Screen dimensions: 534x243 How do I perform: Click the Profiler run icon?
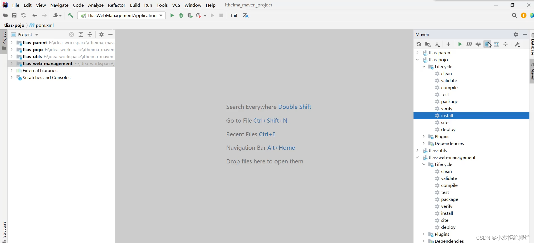pos(199,16)
